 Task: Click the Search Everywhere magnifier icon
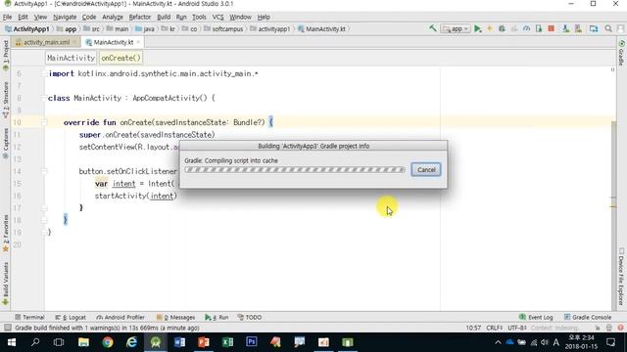click(608, 28)
